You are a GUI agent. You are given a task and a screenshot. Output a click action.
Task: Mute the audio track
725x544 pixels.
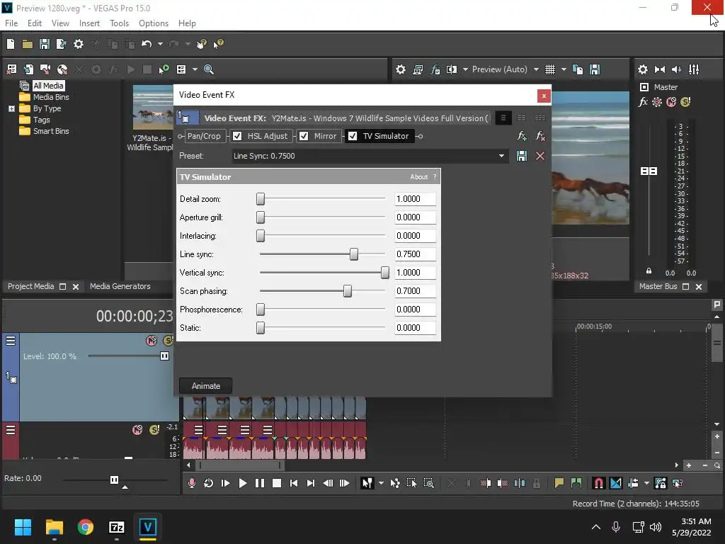click(137, 430)
